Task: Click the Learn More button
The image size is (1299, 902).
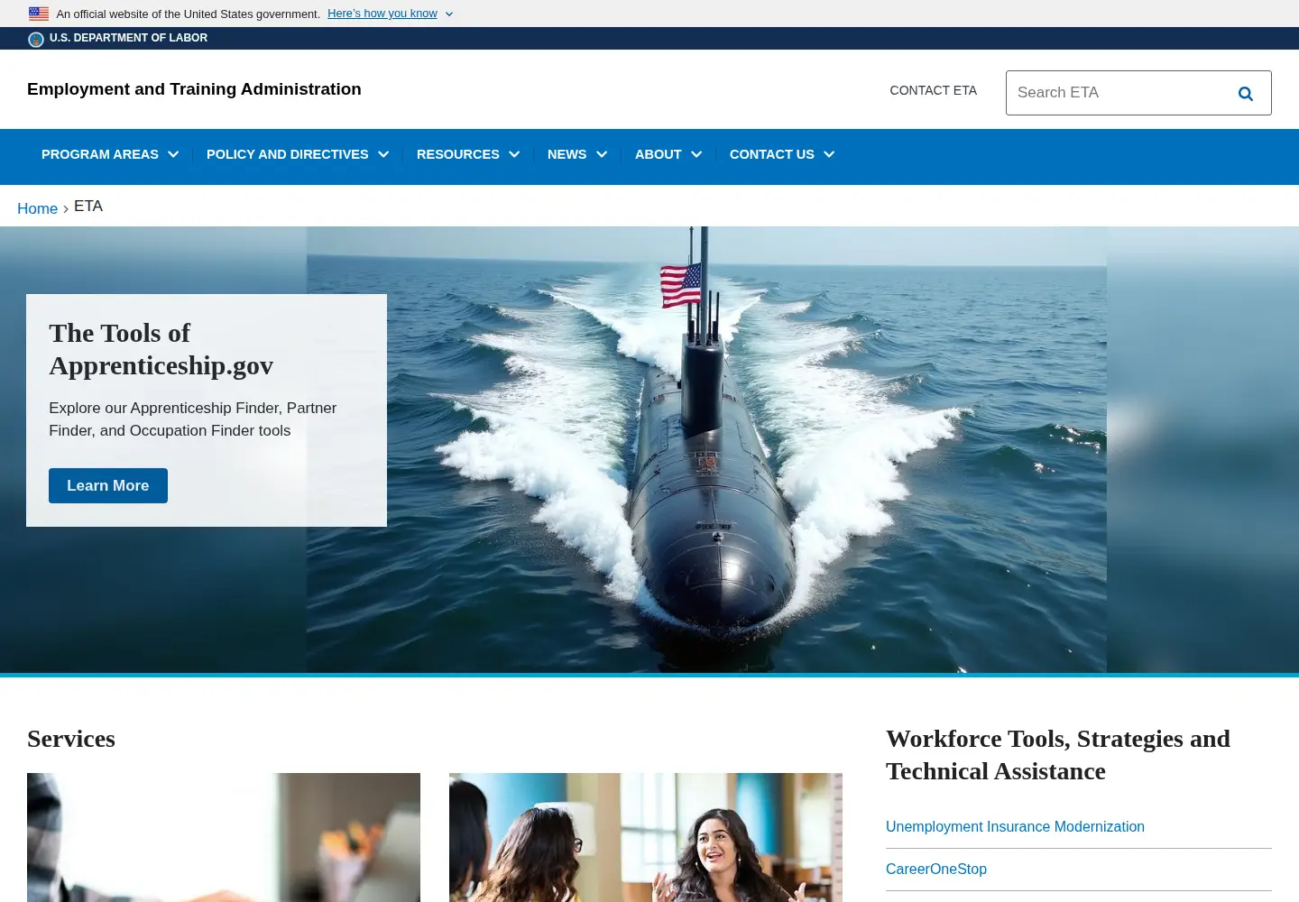Action: [108, 485]
